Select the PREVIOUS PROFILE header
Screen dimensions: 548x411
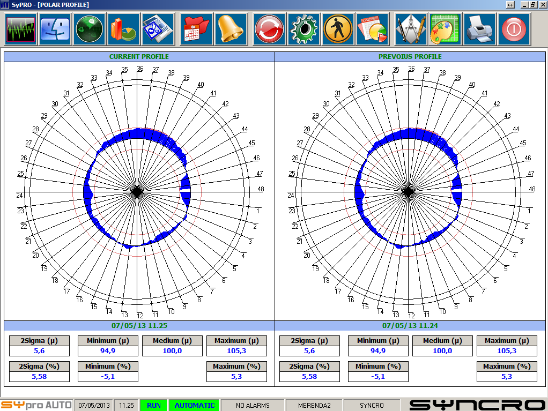click(410, 57)
